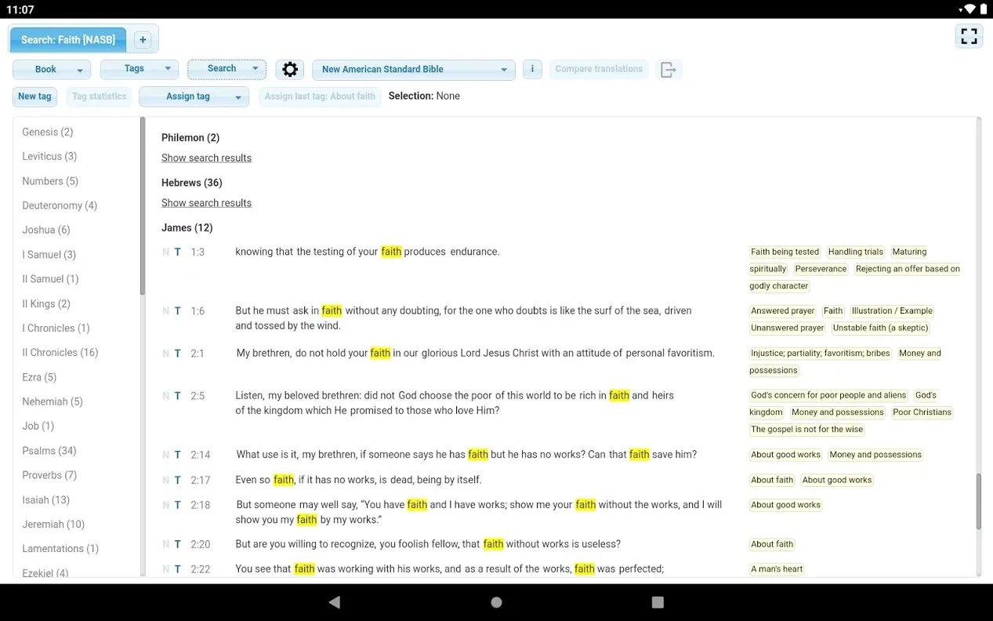Click T tag icon for James 1:3

pos(178,252)
